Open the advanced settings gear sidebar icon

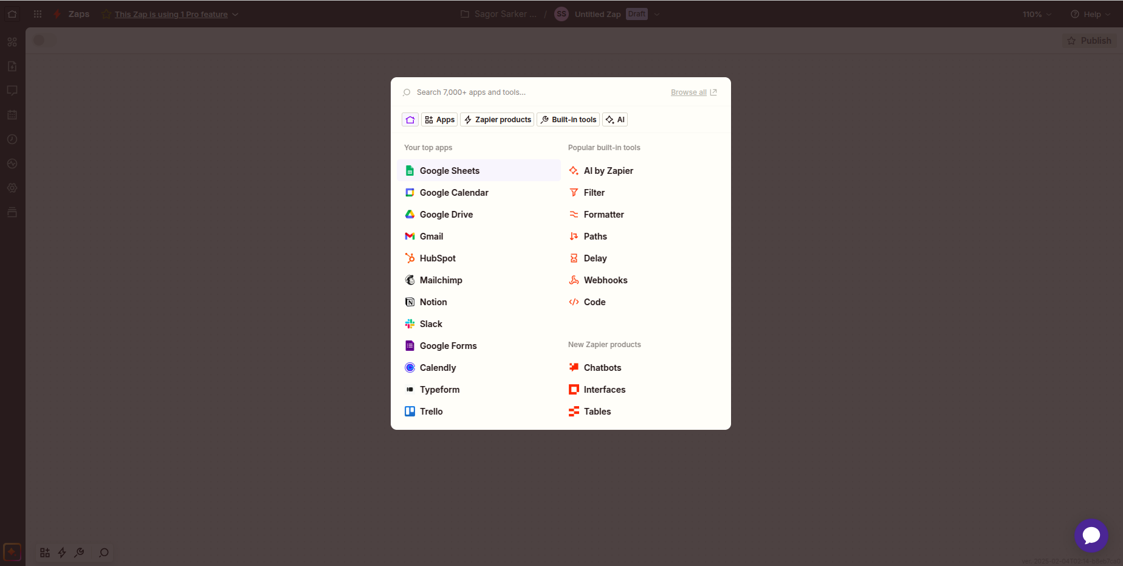(x=12, y=188)
